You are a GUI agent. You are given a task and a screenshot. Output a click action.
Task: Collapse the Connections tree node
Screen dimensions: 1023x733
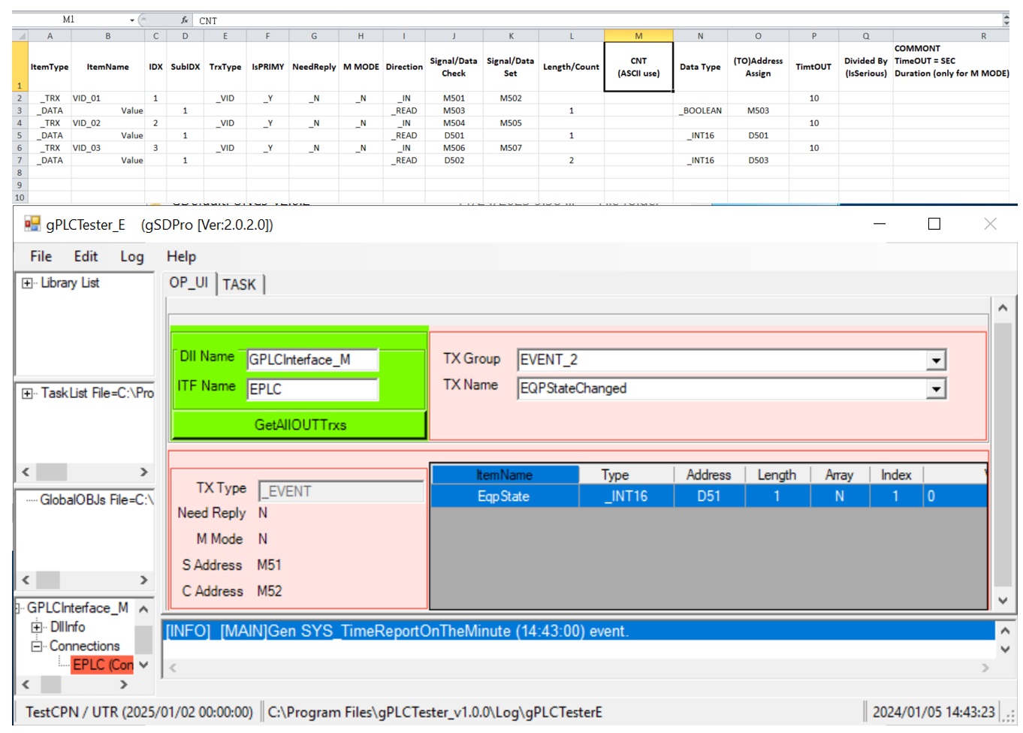click(36, 647)
